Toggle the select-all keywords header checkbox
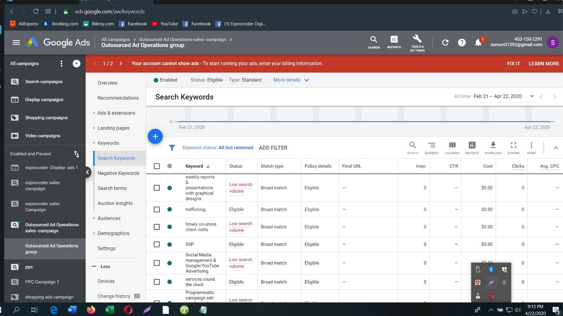The height and width of the screenshot is (316, 563). [x=157, y=166]
